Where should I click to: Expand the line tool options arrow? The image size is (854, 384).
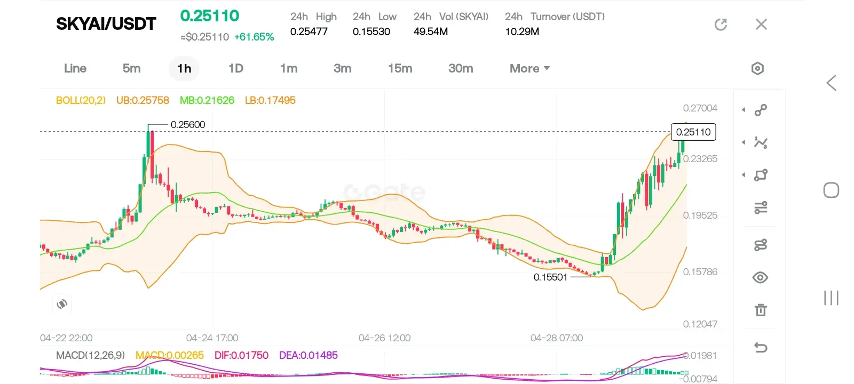(744, 110)
